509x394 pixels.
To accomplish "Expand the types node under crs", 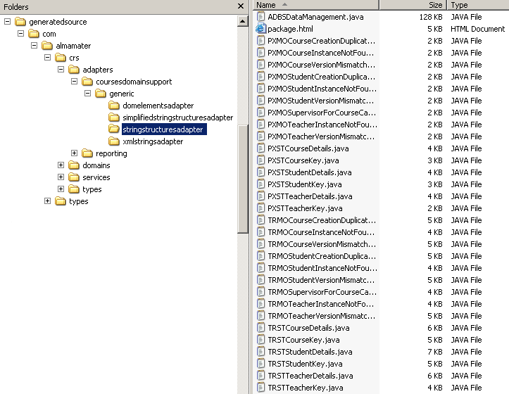I will 61,189.
